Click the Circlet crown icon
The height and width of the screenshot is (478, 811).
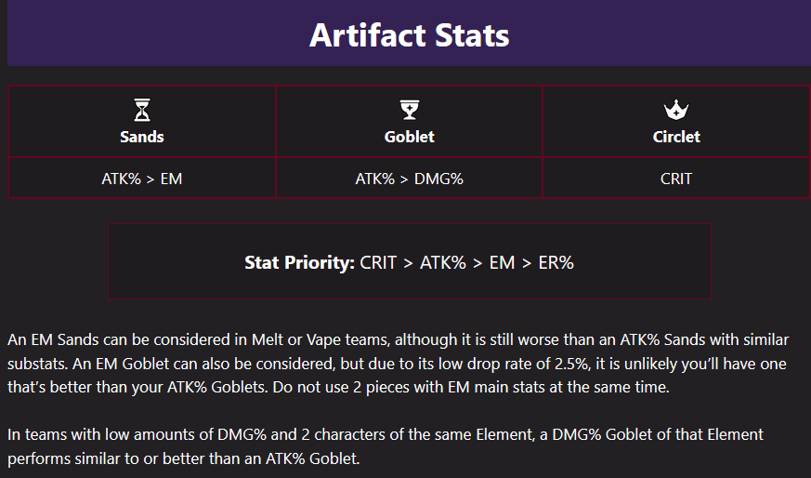pyautogui.click(x=676, y=110)
